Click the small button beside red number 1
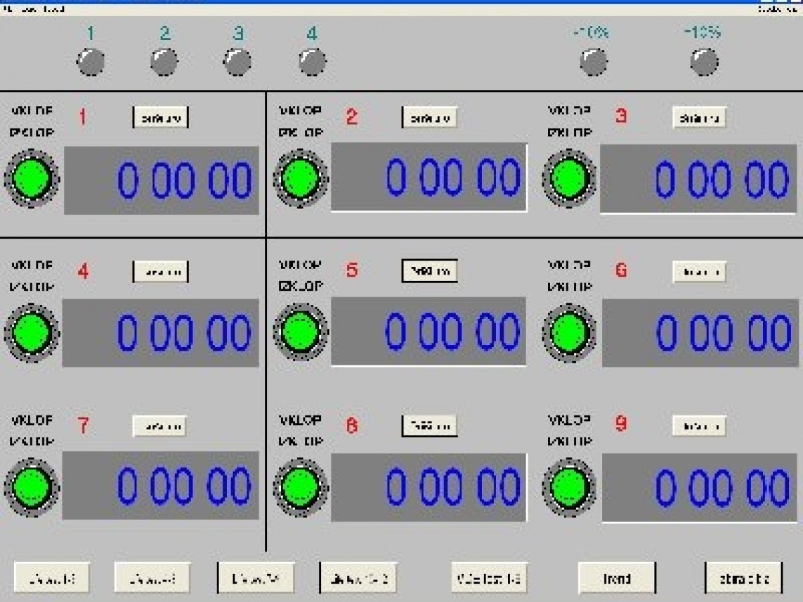This screenshot has width=803, height=602. click(x=161, y=118)
